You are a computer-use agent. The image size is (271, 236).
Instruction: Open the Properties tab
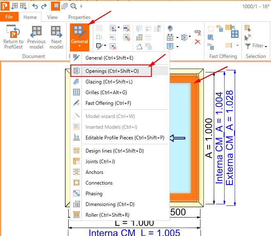click(x=79, y=17)
